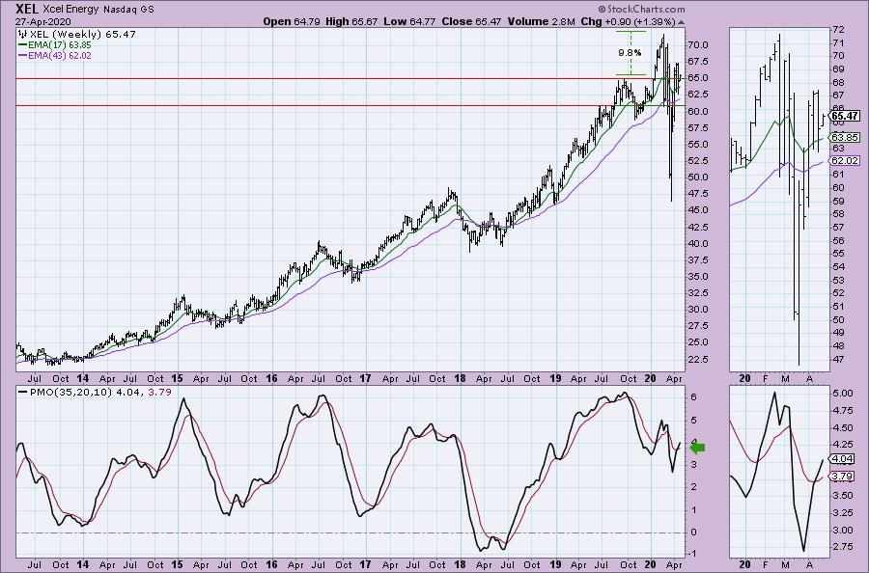Click the 47.5 price axis label
Screen dimensions: 869x573
[698, 193]
